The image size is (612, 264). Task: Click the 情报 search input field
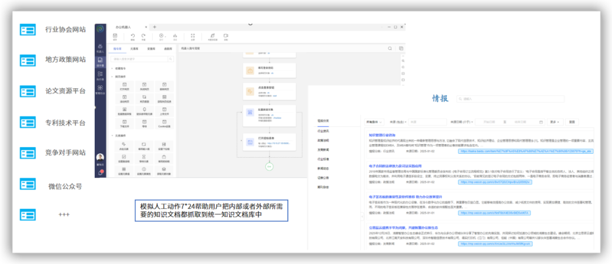(510, 99)
